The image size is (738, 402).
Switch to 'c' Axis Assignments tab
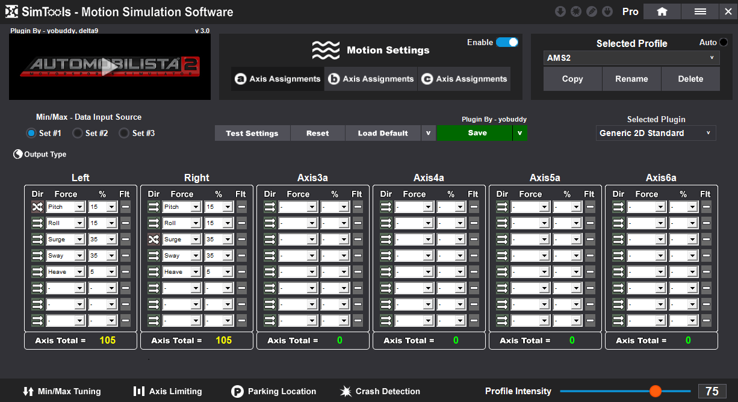click(464, 79)
